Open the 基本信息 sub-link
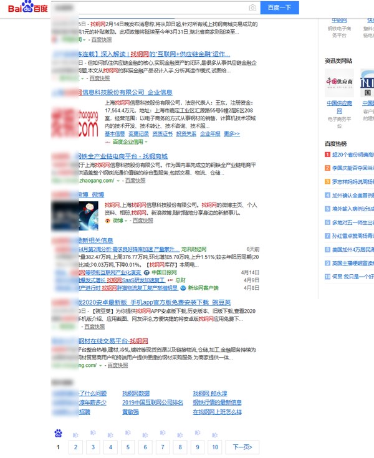Viewport: 374px width, 458px height. click(x=115, y=133)
